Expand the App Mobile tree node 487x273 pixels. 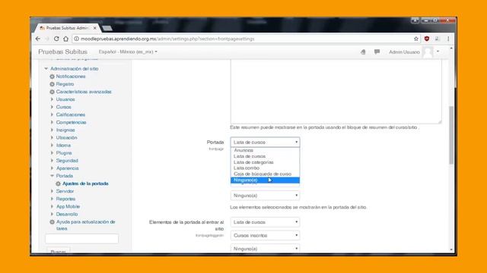click(52, 206)
